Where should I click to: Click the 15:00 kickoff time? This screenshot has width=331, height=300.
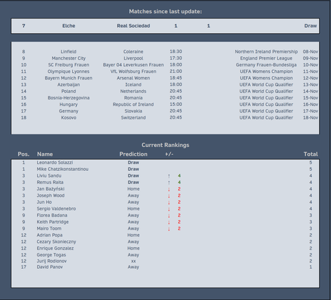176,105
